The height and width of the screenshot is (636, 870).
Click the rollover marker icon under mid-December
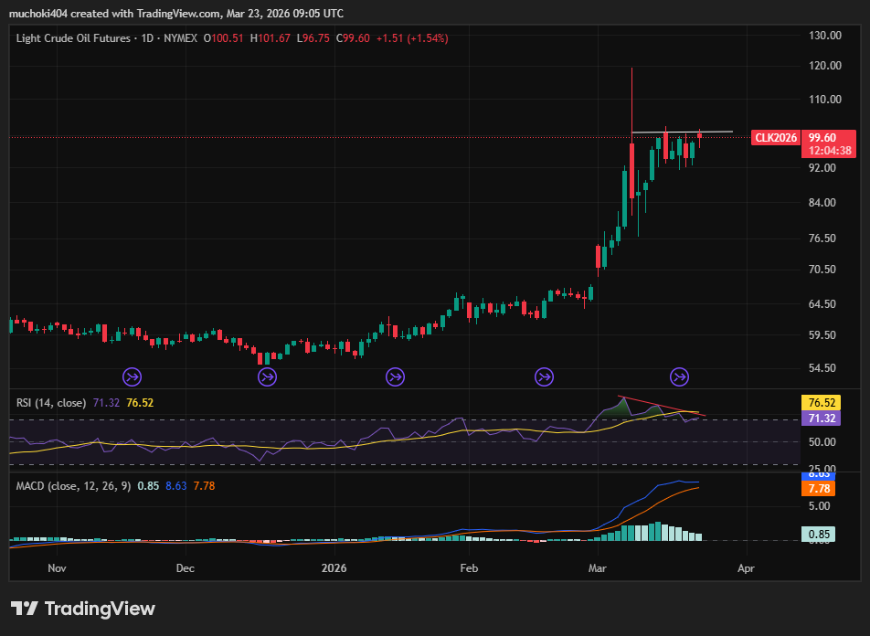[x=267, y=376]
